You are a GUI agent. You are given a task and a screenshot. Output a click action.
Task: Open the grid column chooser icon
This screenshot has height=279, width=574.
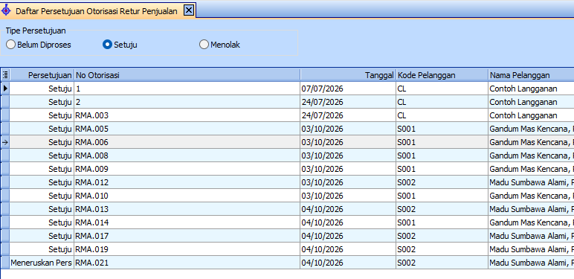click(5, 75)
